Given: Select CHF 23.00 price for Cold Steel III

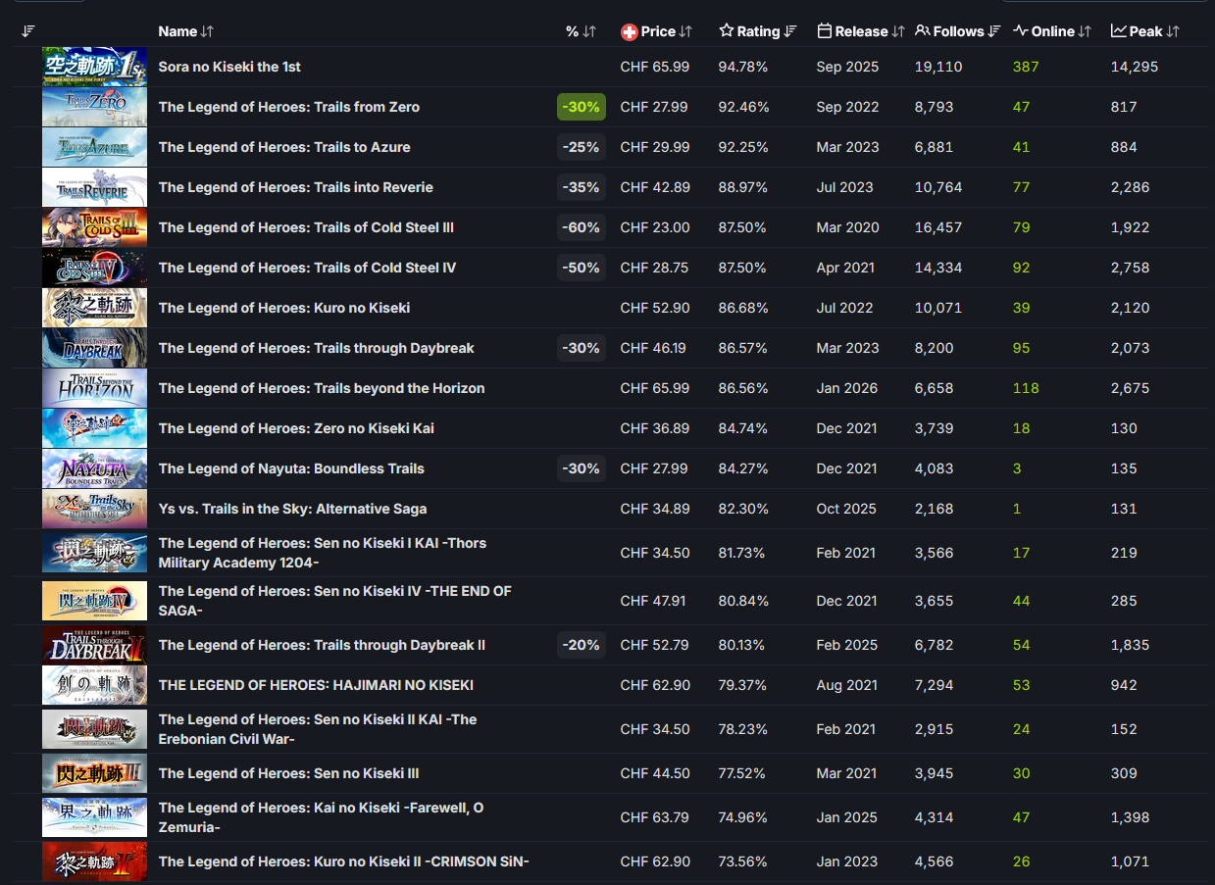Looking at the screenshot, I should click(x=655, y=227).
